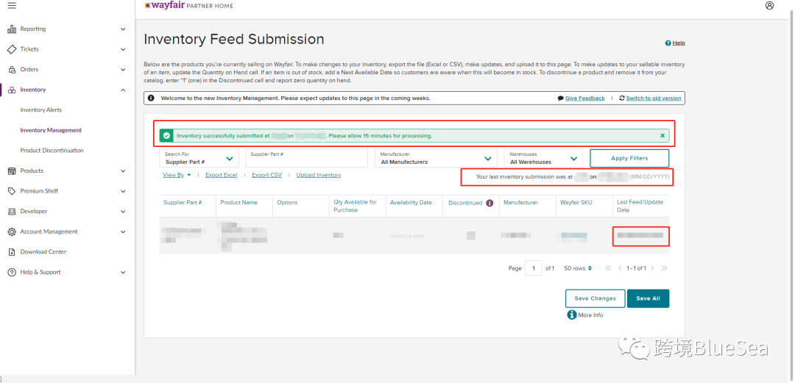
Task: Open Product Discontinuation in sidebar
Action: pos(52,151)
